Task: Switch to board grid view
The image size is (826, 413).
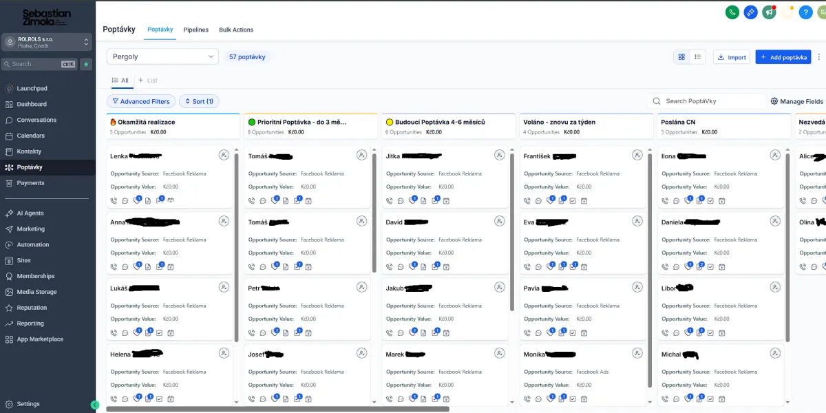Action: [x=681, y=57]
